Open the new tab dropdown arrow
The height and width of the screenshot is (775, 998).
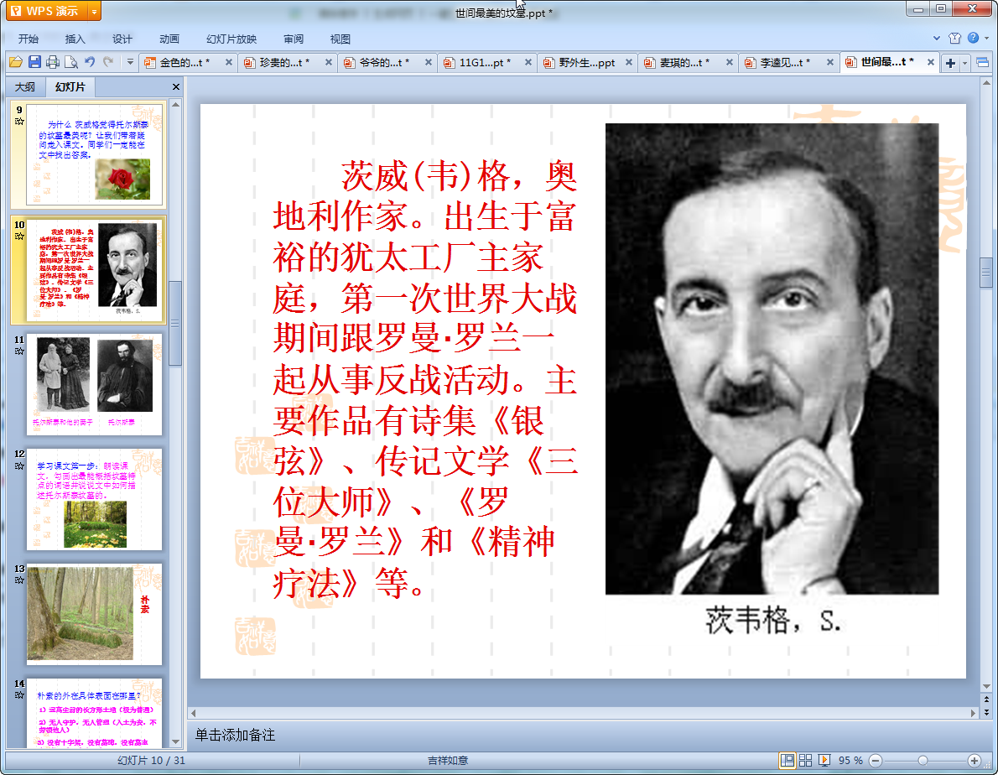(965, 63)
